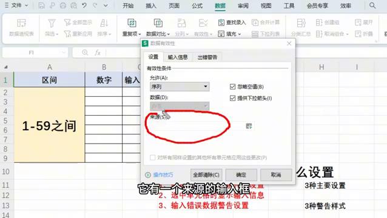Viewport: 387px width, 218px height.
Task: Click the 取消 button in dialog
Action: [x=276, y=174]
